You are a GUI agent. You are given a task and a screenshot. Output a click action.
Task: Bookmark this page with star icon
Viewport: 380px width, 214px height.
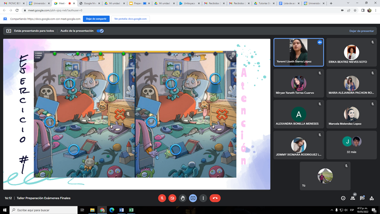point(355,11)
